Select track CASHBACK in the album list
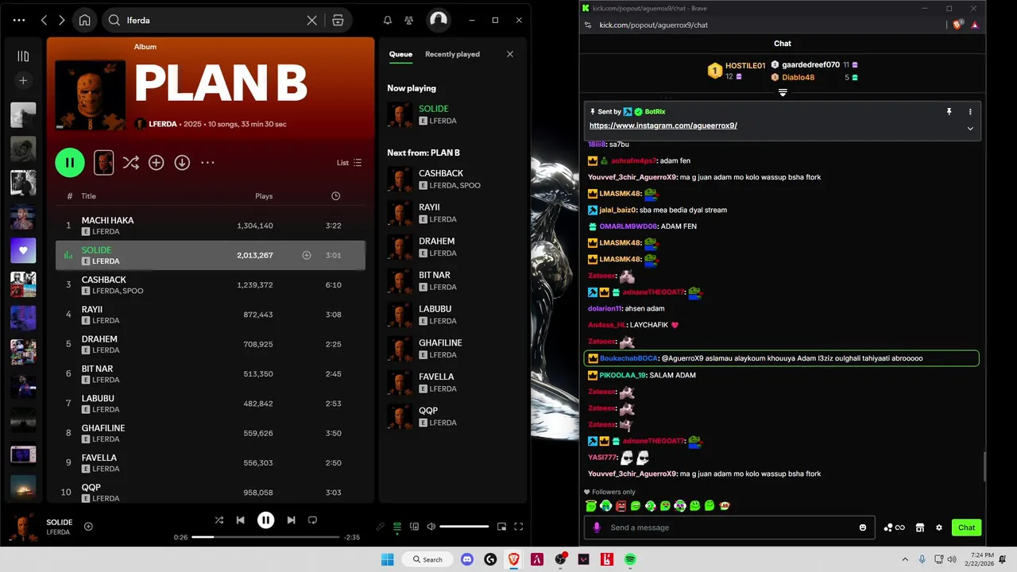 [211, 285]
